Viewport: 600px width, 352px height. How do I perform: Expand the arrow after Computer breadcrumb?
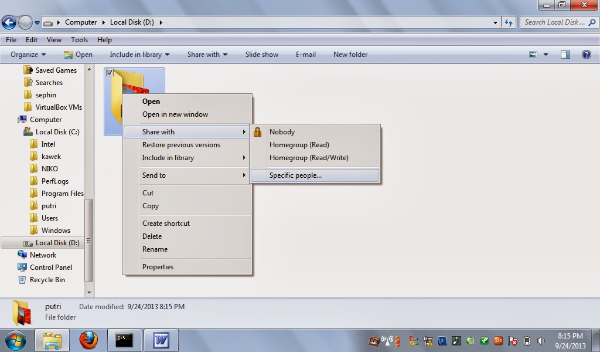coord(103,22)
